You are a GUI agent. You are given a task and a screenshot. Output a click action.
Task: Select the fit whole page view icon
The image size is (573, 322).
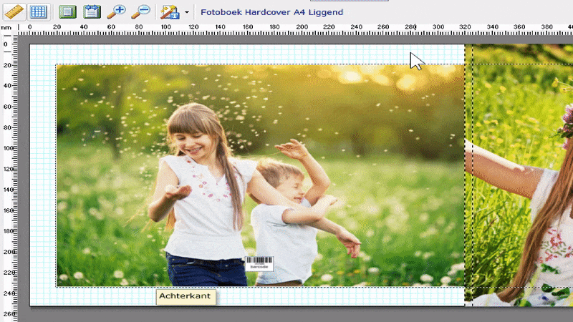pos(67,11)
